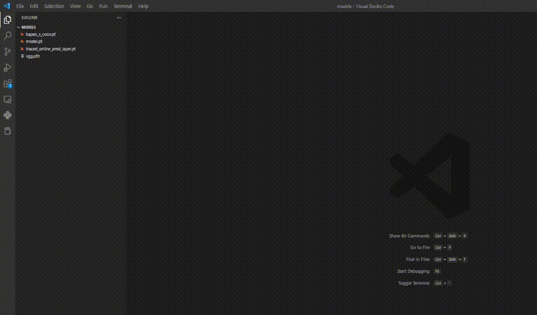Open the File menu
This screenshot has height=315, width=537.
[x=20, y=6]
